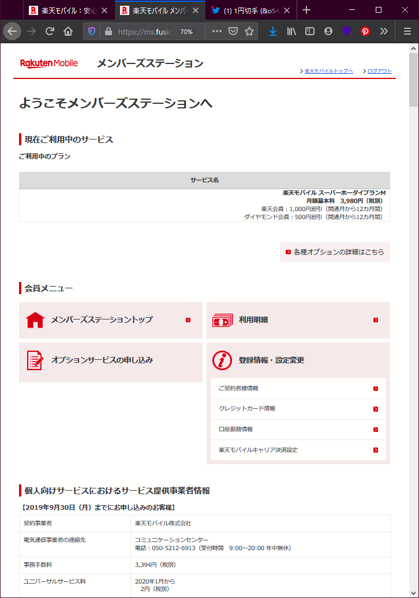419x598 pixels.
Task: Open 利用明細 menu tile
Action: 298,321
